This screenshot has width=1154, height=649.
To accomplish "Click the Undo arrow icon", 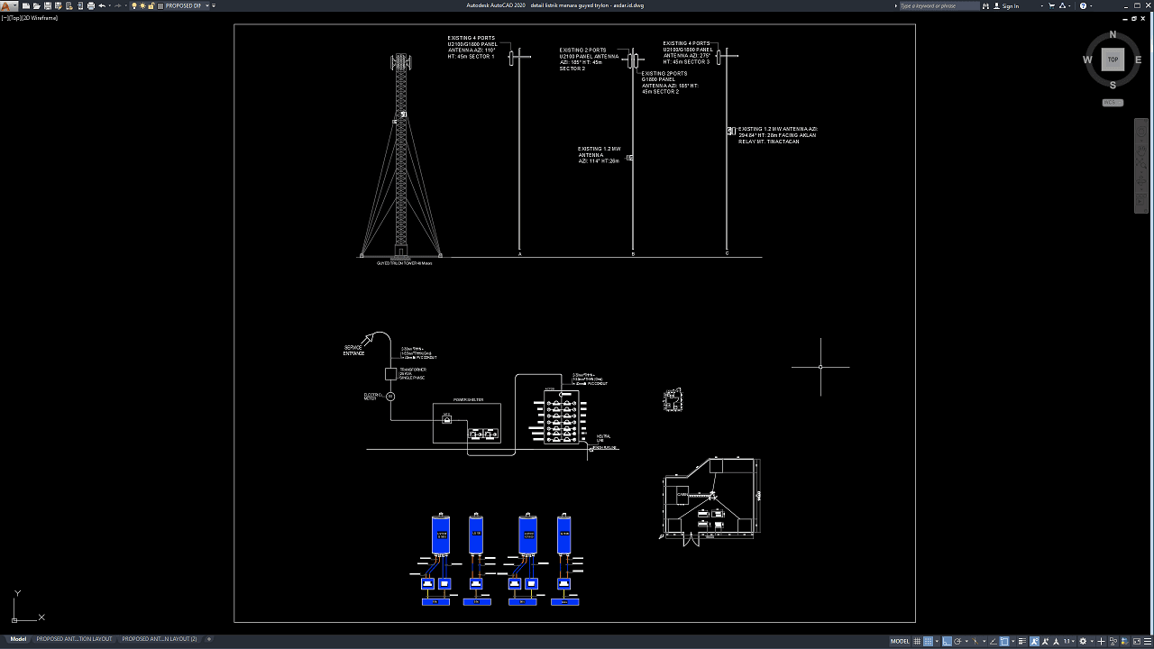I will pyautogui.click(x=101, y=5).
